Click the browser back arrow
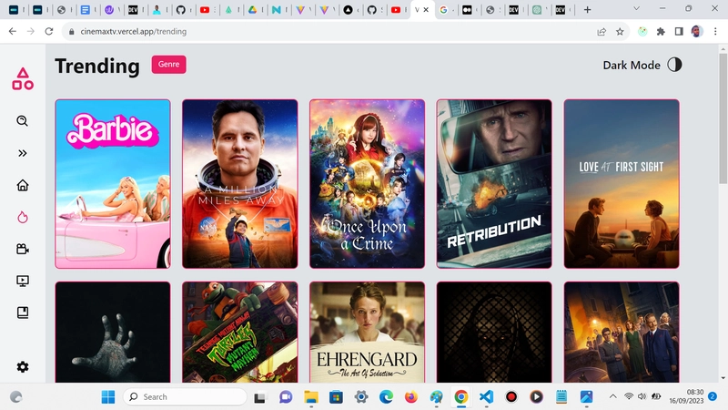Image resolution: width=728 pixels, height=410 pixels. coord(13,31)
